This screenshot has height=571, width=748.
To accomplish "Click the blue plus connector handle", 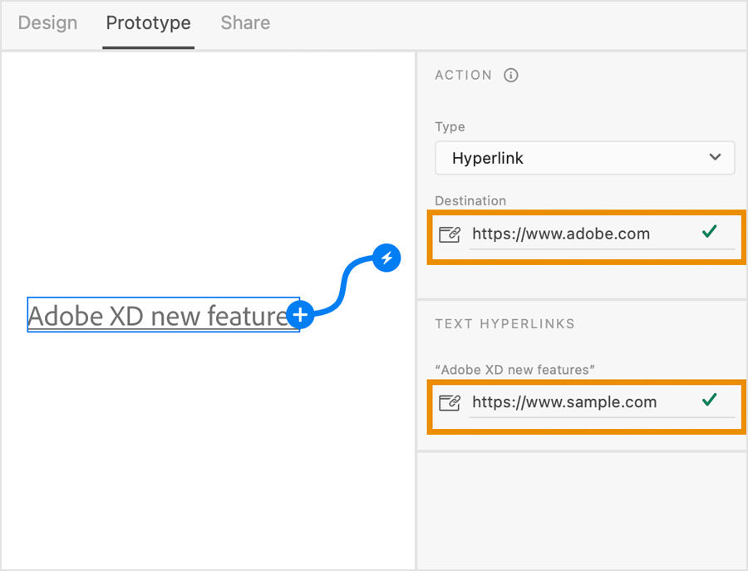I will pos(300,315).
